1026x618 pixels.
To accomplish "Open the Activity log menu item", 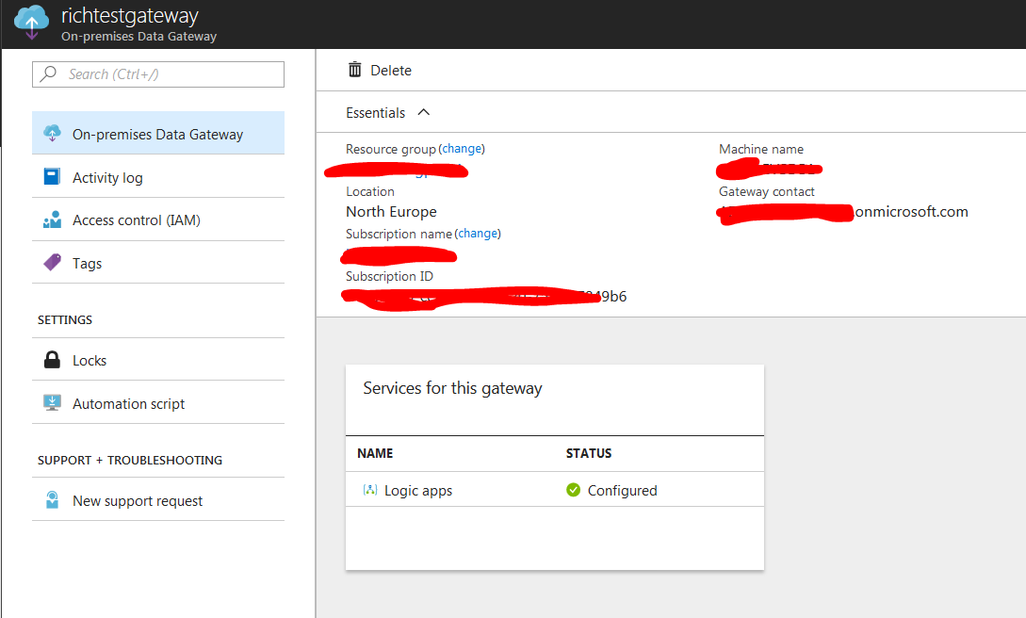I will (158, 176).
